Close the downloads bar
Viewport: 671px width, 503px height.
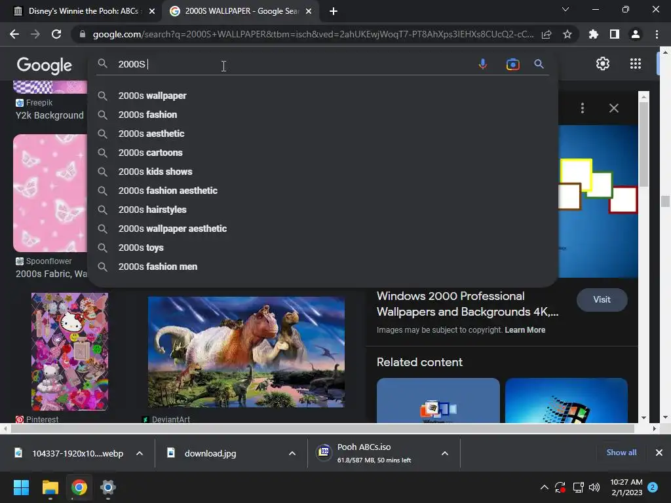click(x=659, y=453)
